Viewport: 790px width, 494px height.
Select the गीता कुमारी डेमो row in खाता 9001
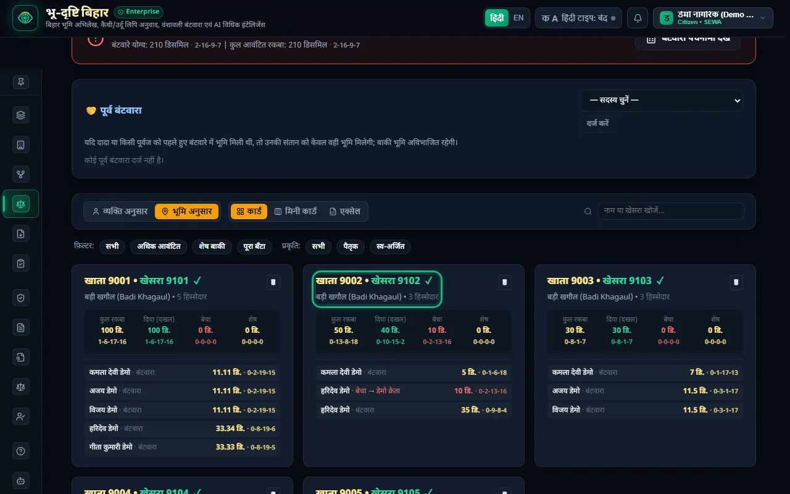coord(182,447)
